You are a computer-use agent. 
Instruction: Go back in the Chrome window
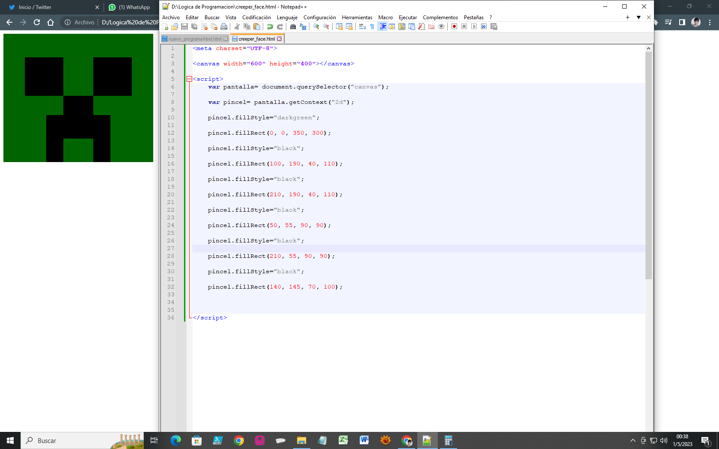[9, 22]
